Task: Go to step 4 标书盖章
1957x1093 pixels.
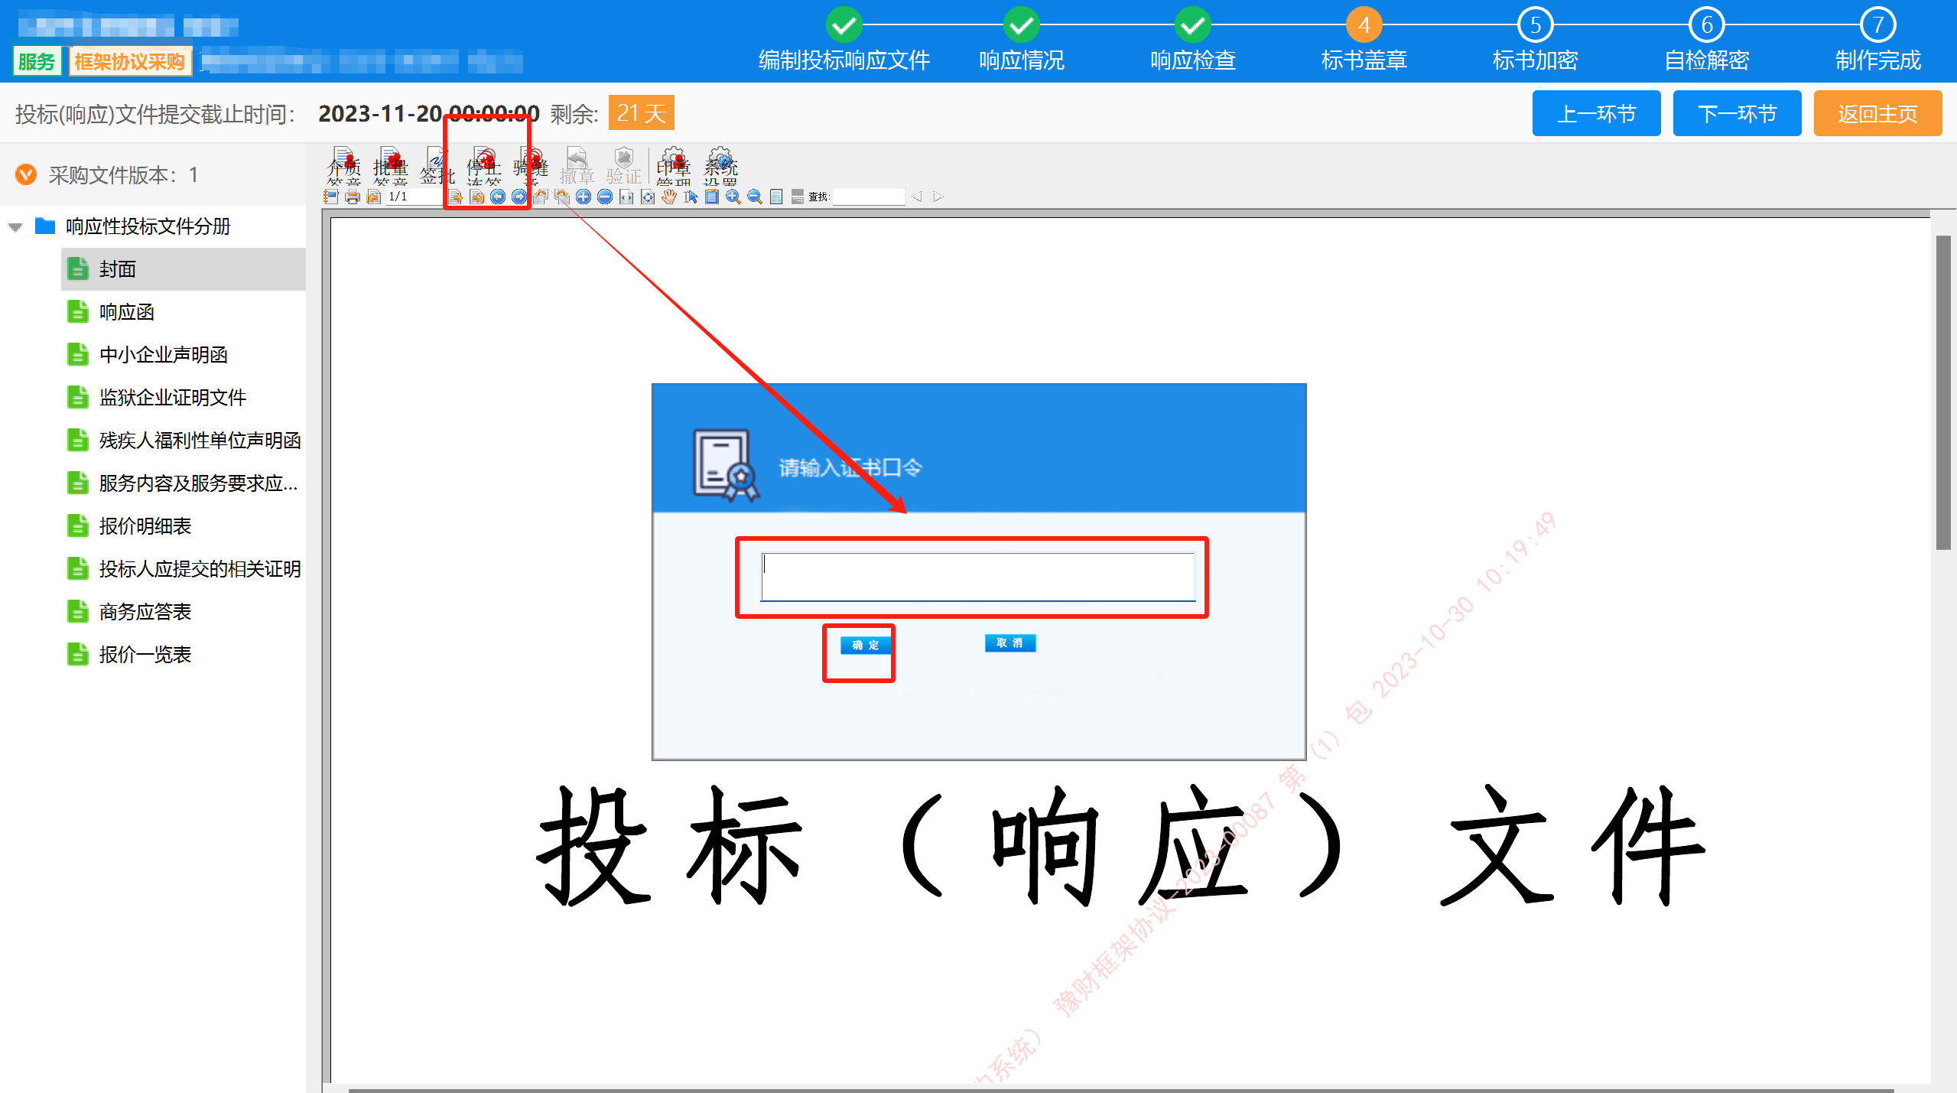Action: pos(1364,40)
